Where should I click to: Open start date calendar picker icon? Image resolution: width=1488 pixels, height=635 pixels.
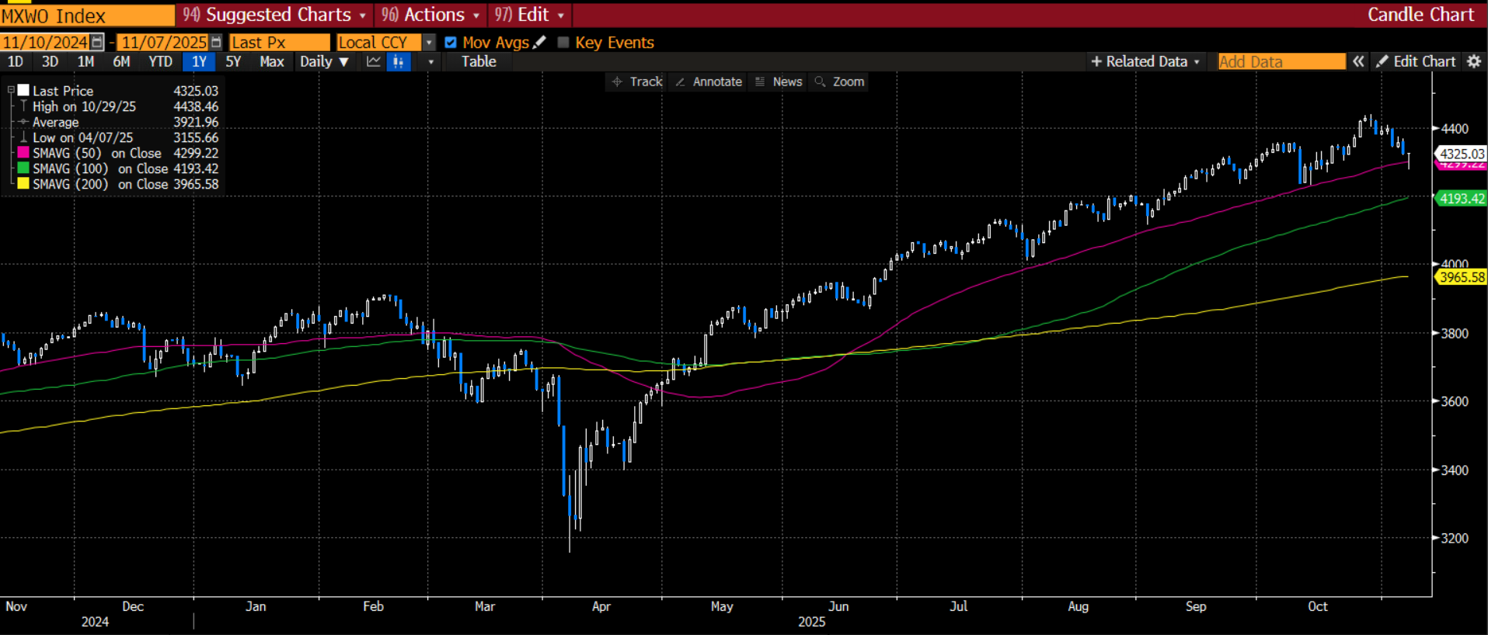[x=97, y=42]
